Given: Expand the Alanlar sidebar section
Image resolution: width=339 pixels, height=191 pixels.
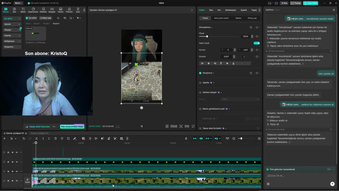Looking at the screenshot, I should tap(12, 36).
